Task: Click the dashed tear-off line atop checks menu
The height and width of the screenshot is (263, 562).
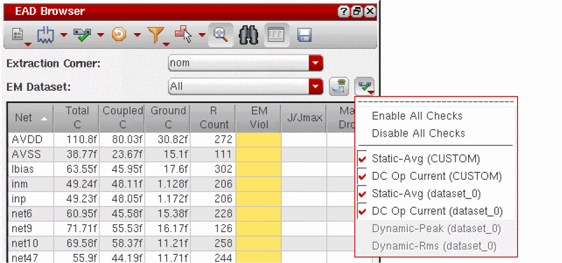Action: [436, 102]
